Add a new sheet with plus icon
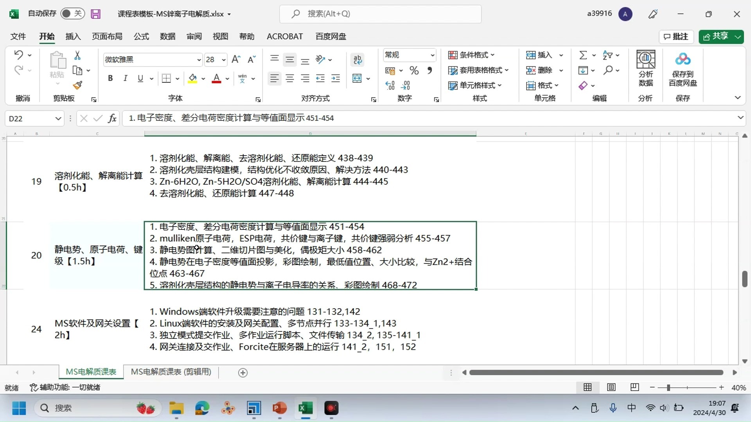 [243, 373]
